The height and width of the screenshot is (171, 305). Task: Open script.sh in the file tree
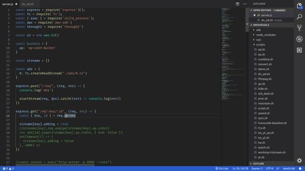pyautogui.click(x=264, y=108)
